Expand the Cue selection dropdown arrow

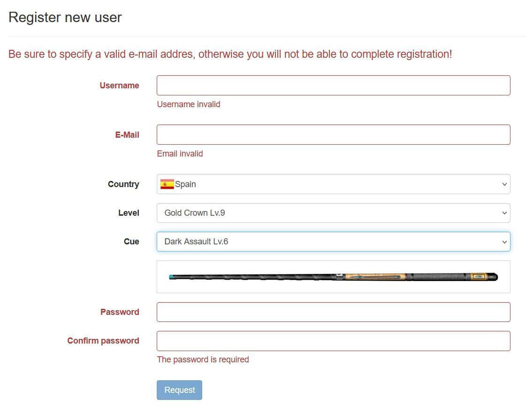click(x=504, y=242)
